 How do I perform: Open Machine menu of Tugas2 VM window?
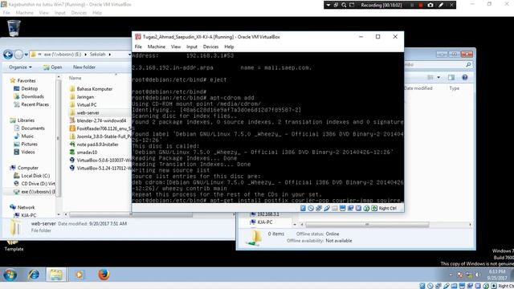(157, 47)
